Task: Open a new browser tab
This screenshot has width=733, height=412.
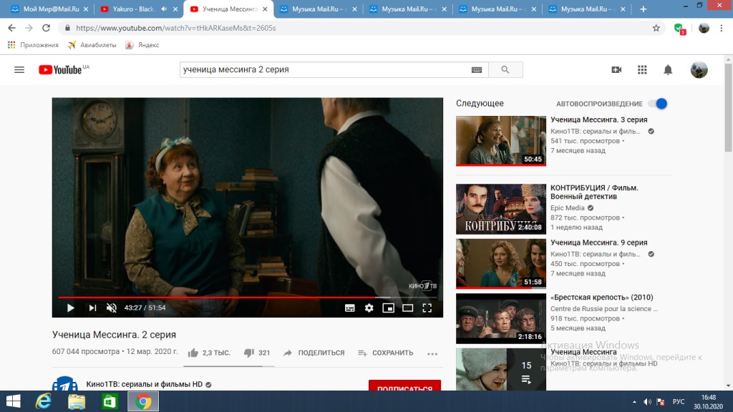Action: pos(644,9)
